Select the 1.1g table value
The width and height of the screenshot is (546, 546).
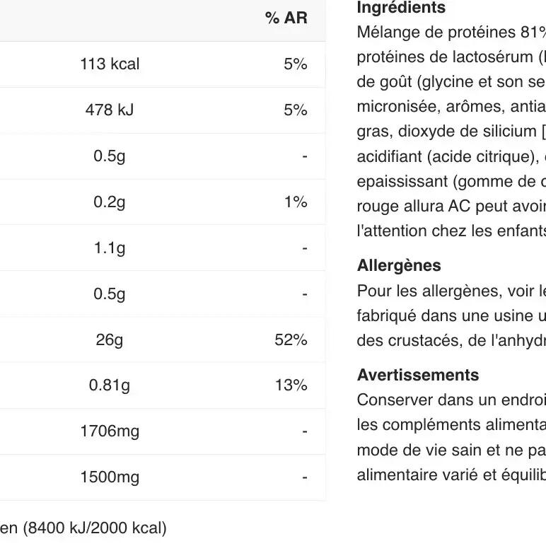[110, 248]
